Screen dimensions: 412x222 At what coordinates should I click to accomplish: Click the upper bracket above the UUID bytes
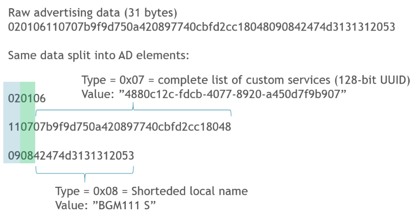pyautogui.click(x=133, y=110)
